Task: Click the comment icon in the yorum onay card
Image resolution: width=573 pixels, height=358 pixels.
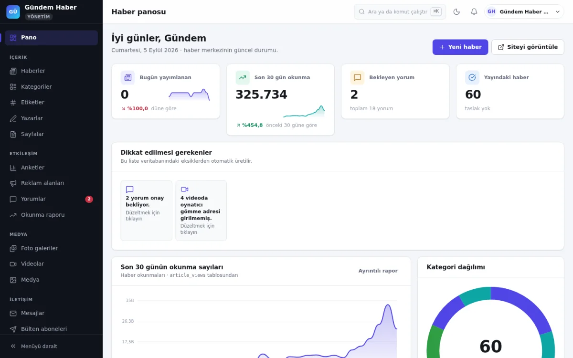Action: (x=129, y=190)
